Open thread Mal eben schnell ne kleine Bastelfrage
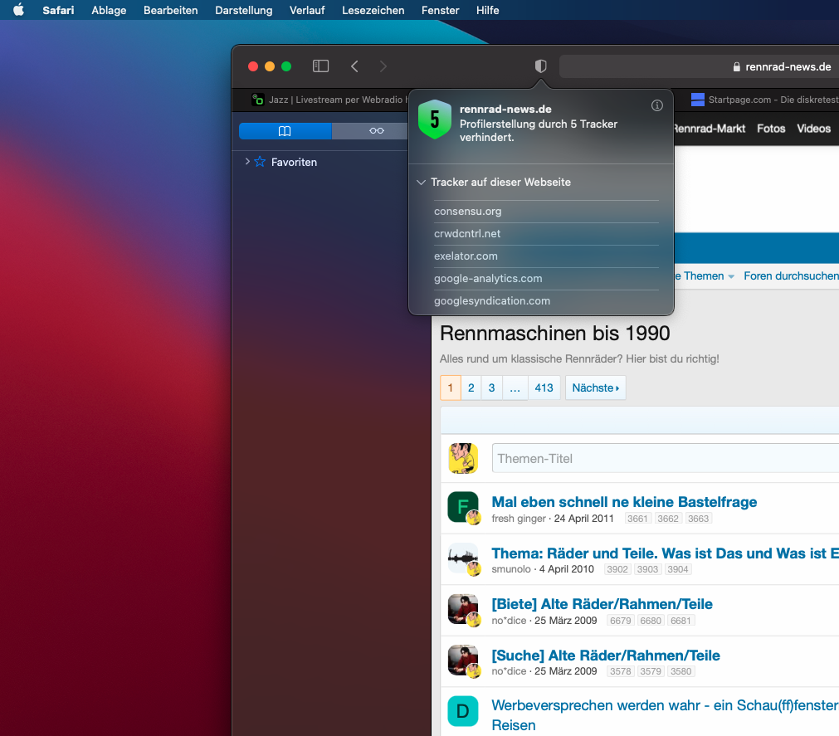 624,501
